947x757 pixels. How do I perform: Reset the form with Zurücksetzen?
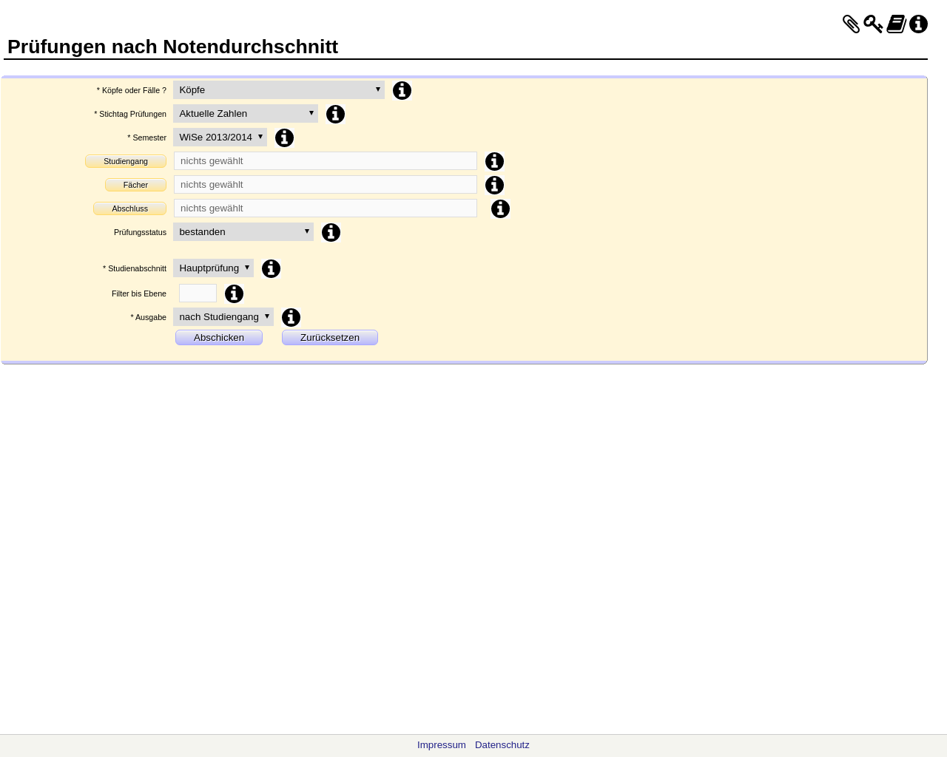click(x=330, y=337)
